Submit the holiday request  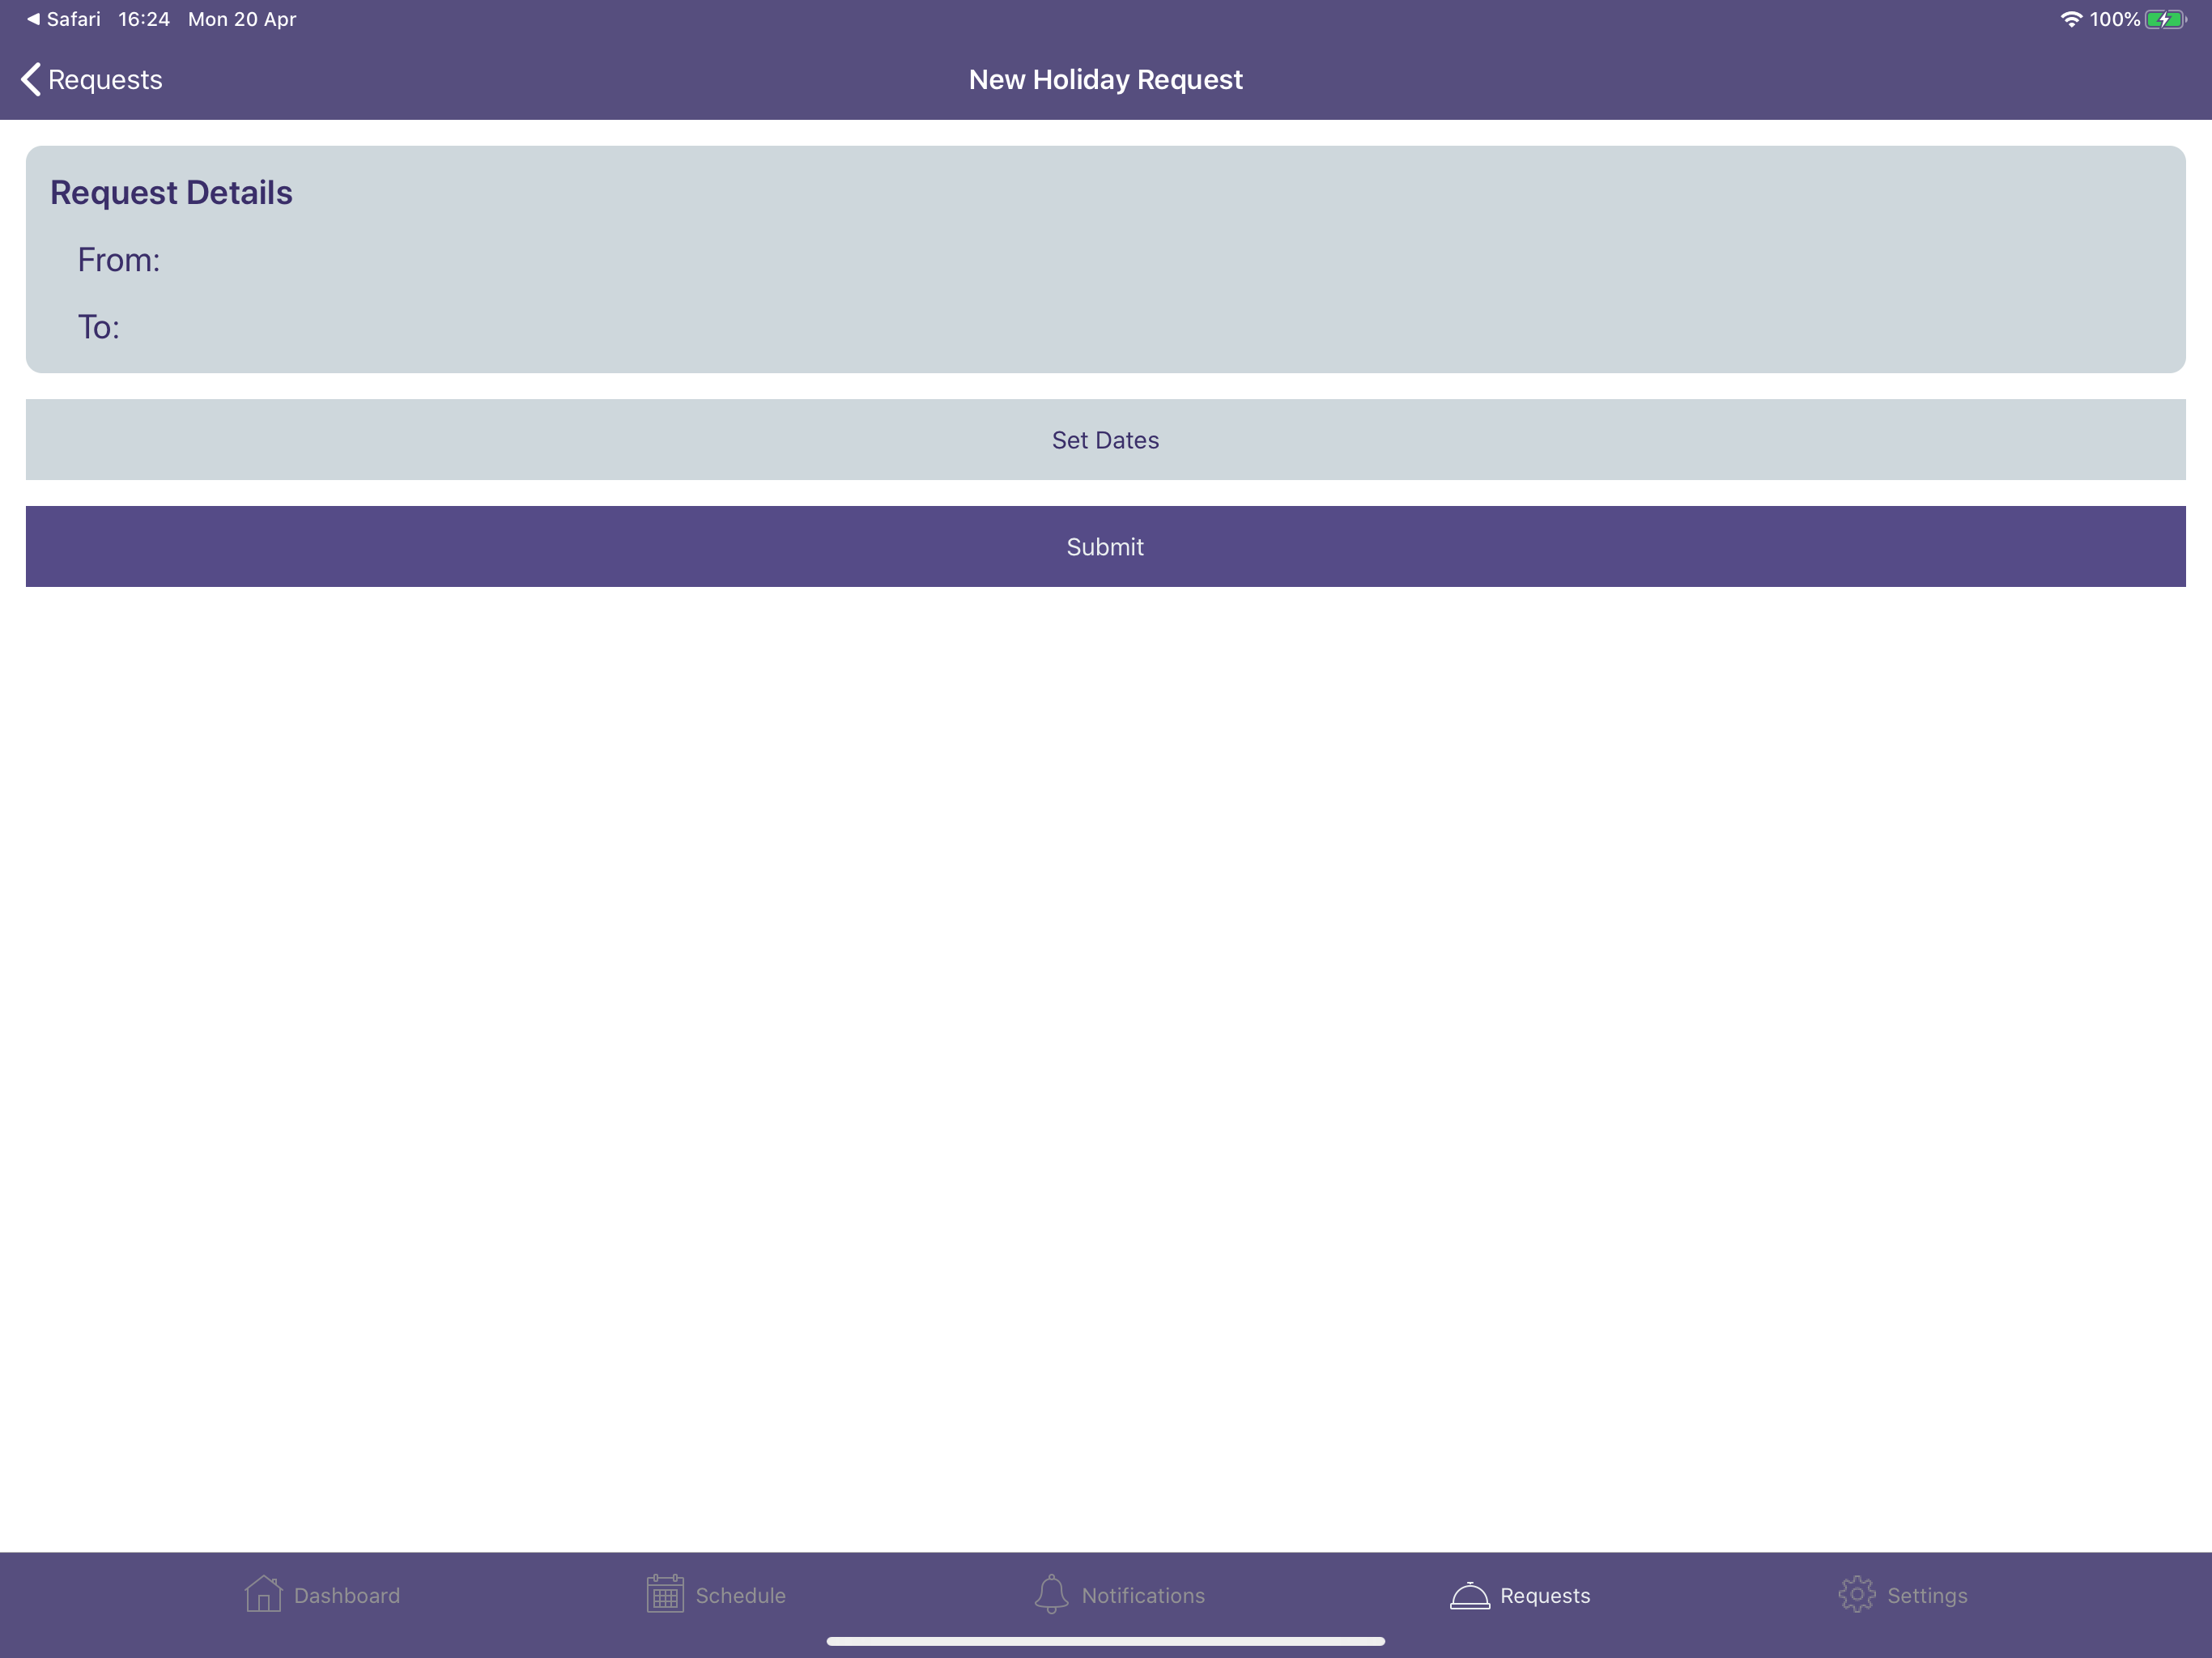tap(1105, 546)
